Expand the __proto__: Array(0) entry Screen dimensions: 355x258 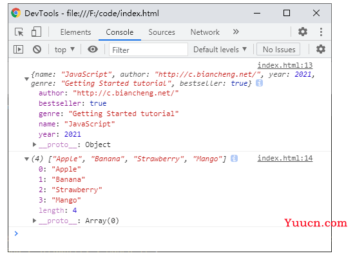point(34,221)
